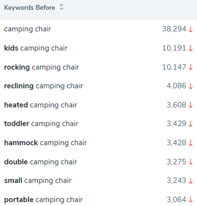This screenshot has height=206, width=197.
Task: Open the 'kids camping chair' keyword
Action: (36, 48)
